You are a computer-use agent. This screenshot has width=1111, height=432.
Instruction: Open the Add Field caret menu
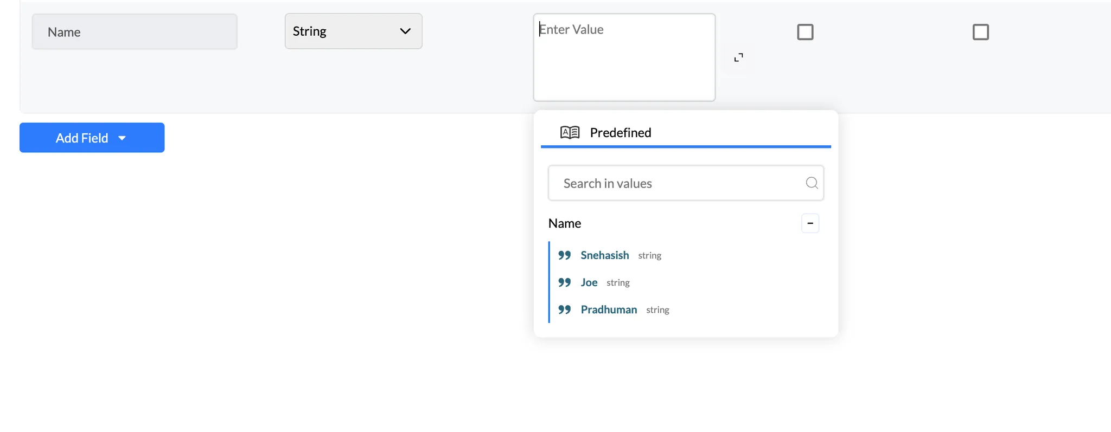coord(122,138)
